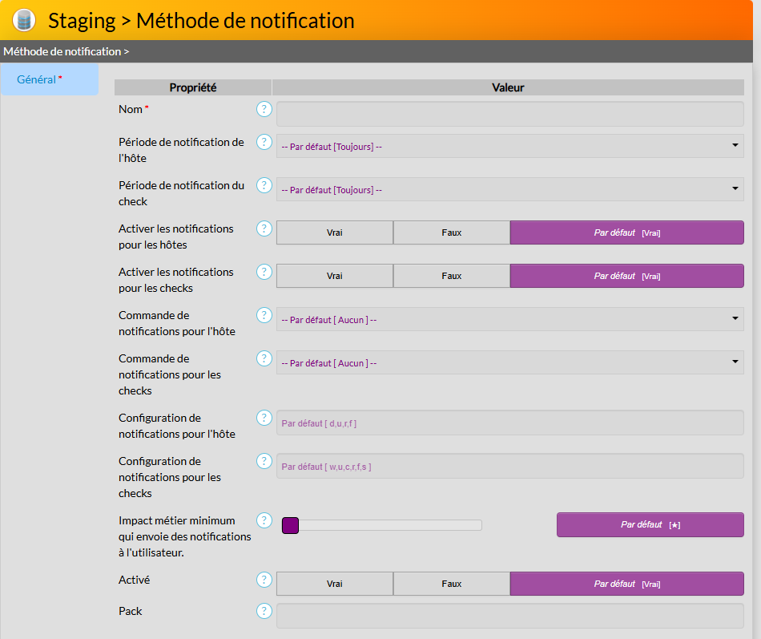Open help for Impact métier minimum
The image size is (761, 639).
264,520
